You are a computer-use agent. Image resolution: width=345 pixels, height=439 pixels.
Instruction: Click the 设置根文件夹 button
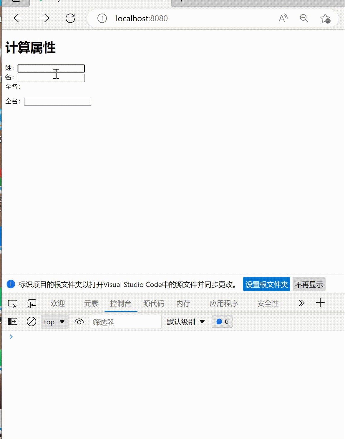[x=266, y=284]
